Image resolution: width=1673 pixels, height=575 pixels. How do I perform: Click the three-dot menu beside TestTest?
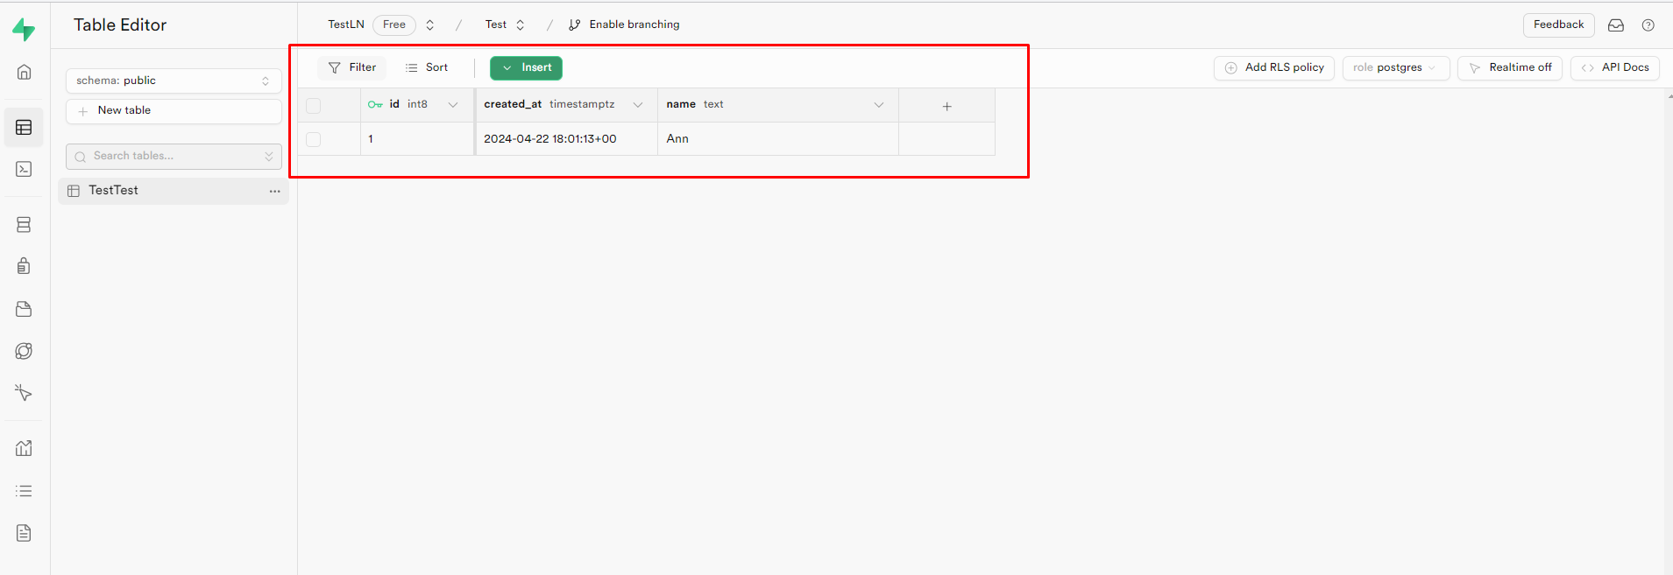[x=274, y=191]
